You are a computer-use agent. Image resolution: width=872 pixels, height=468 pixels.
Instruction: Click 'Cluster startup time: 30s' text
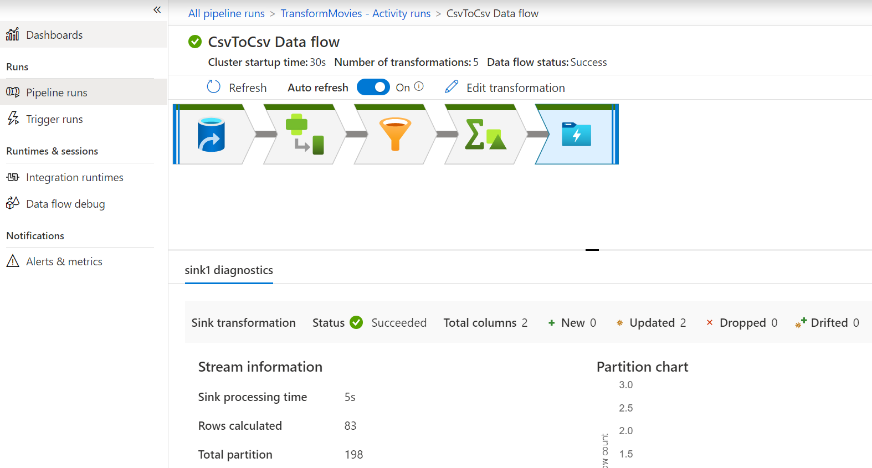(x=267, y=62)
